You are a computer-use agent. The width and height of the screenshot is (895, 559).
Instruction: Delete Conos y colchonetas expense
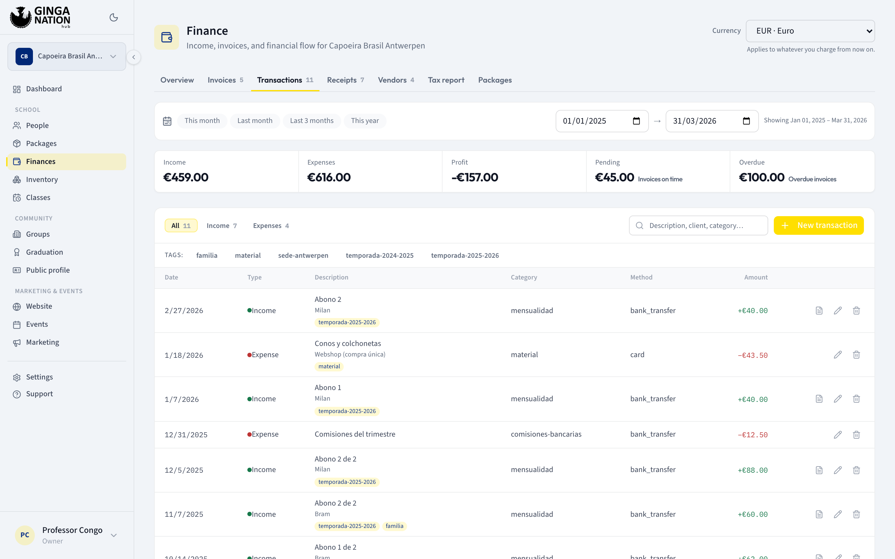[x=856, y=355]
